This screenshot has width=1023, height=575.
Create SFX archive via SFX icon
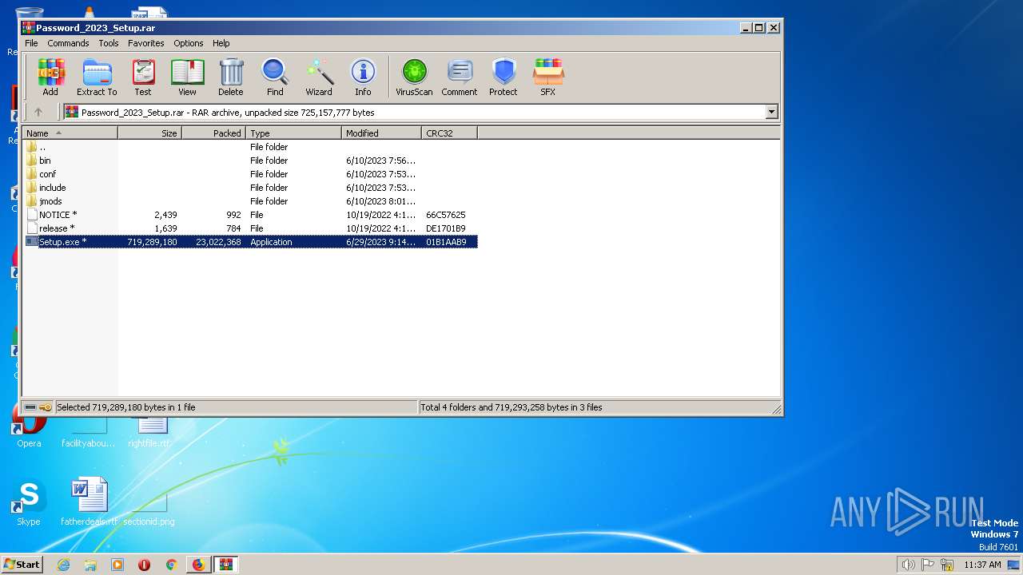coord(547,77)
